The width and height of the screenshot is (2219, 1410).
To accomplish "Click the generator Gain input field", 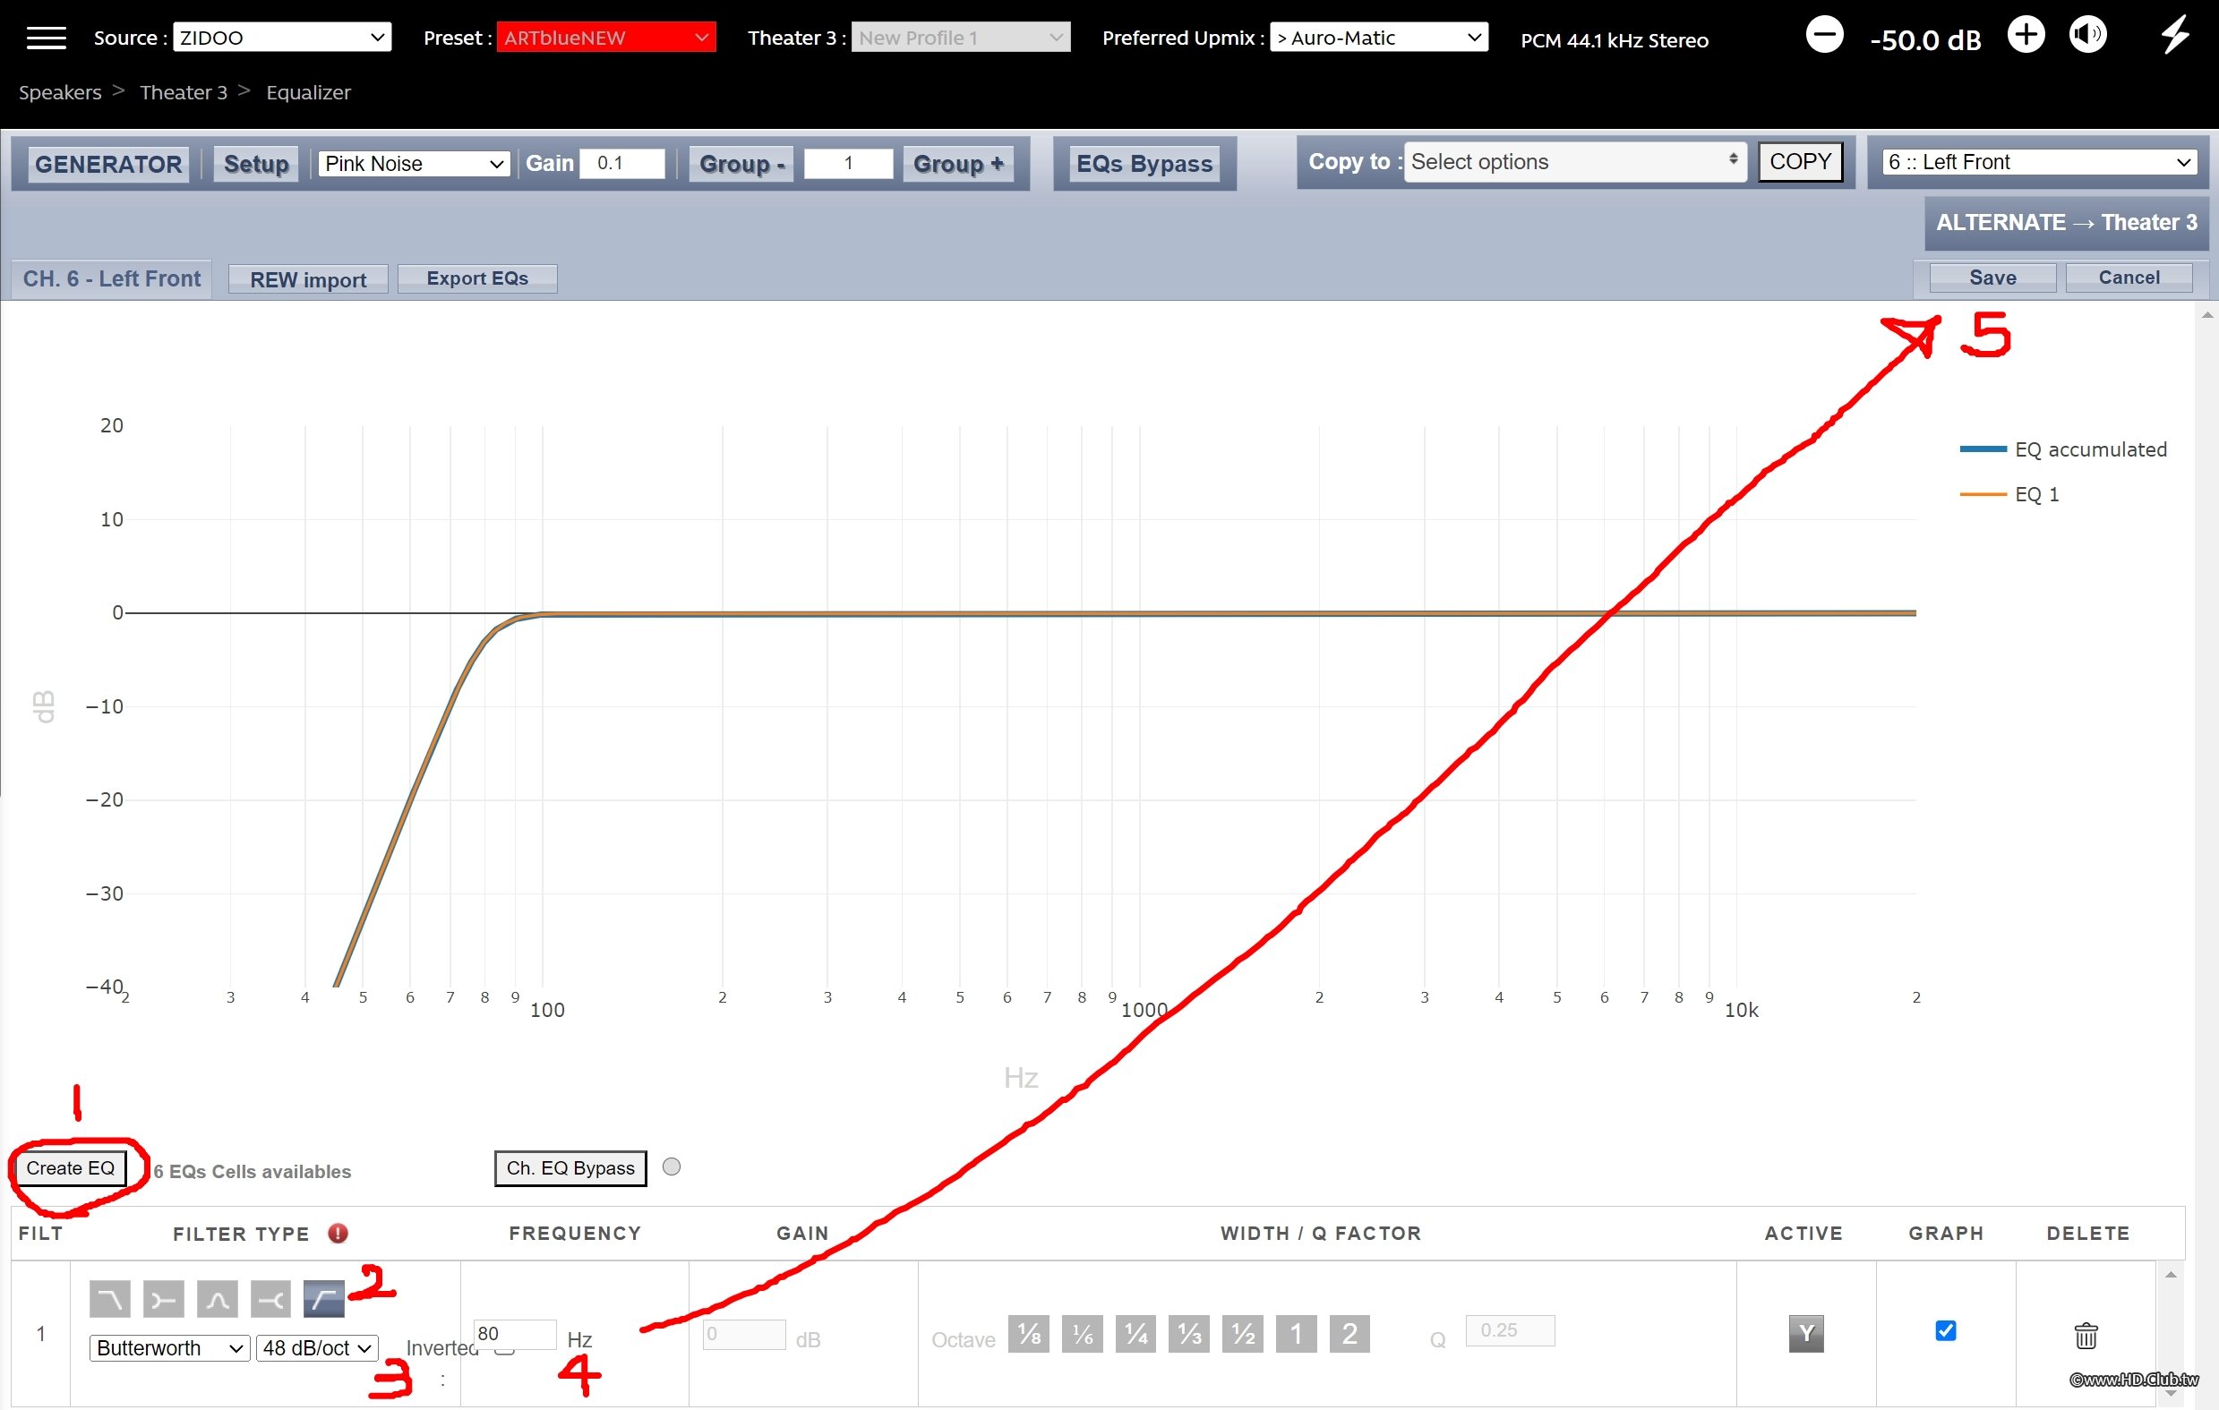I will [x=622, y=164].
